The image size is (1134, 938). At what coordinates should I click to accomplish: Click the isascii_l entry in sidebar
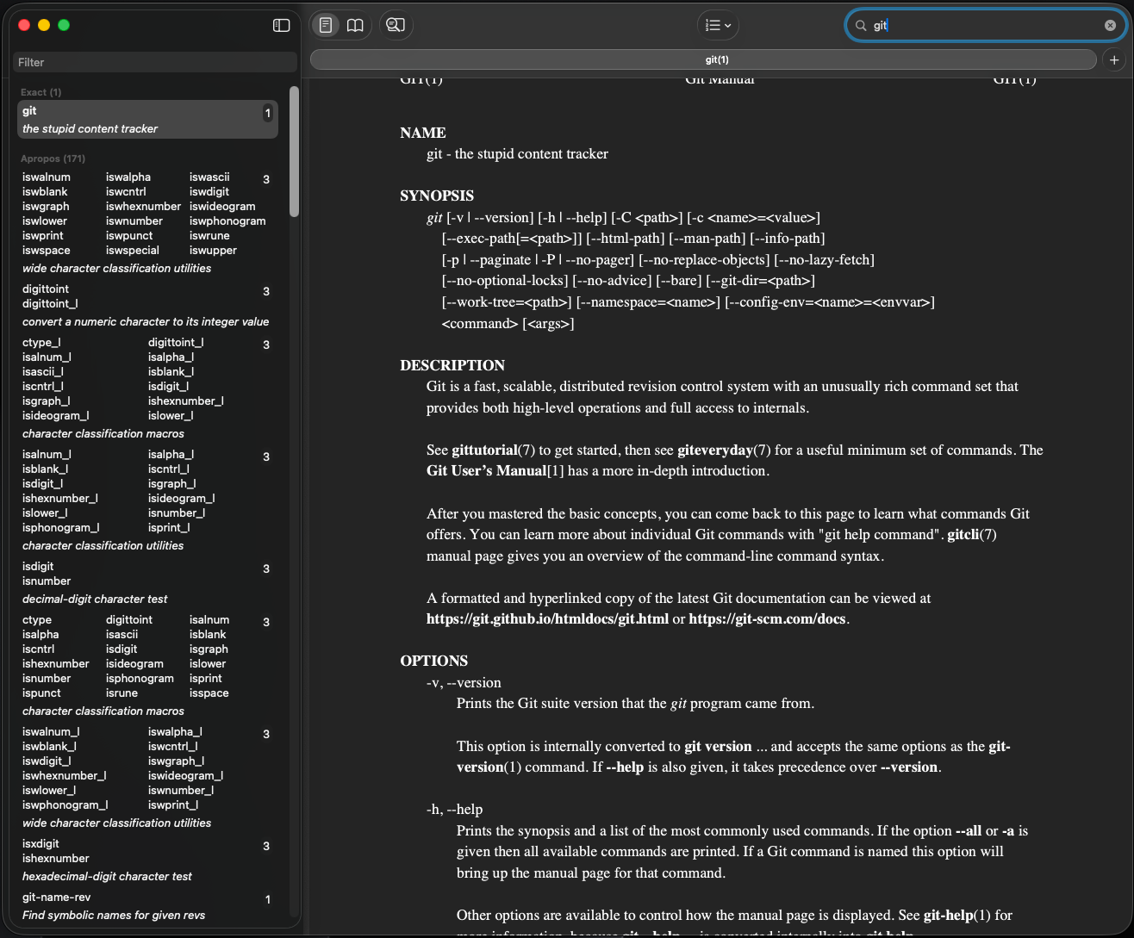tap(43, 372)
